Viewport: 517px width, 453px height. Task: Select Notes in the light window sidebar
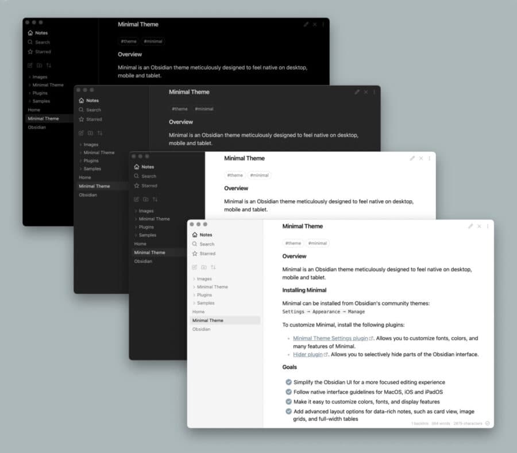click(202, 235)
